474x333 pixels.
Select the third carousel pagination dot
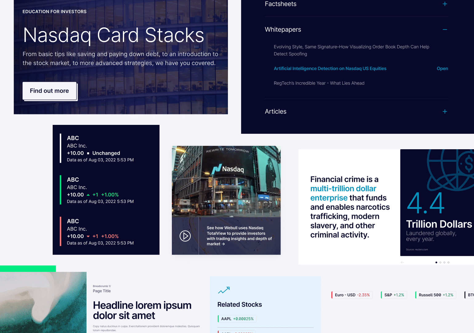pyautogui.click(x=444, y=262)
